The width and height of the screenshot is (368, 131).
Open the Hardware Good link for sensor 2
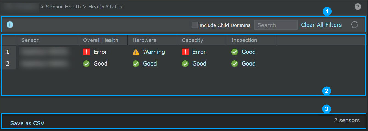(150, 64)
